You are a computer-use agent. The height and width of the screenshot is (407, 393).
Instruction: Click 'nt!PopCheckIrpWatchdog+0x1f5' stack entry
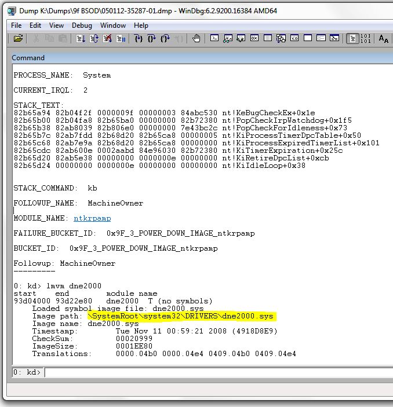287,120
